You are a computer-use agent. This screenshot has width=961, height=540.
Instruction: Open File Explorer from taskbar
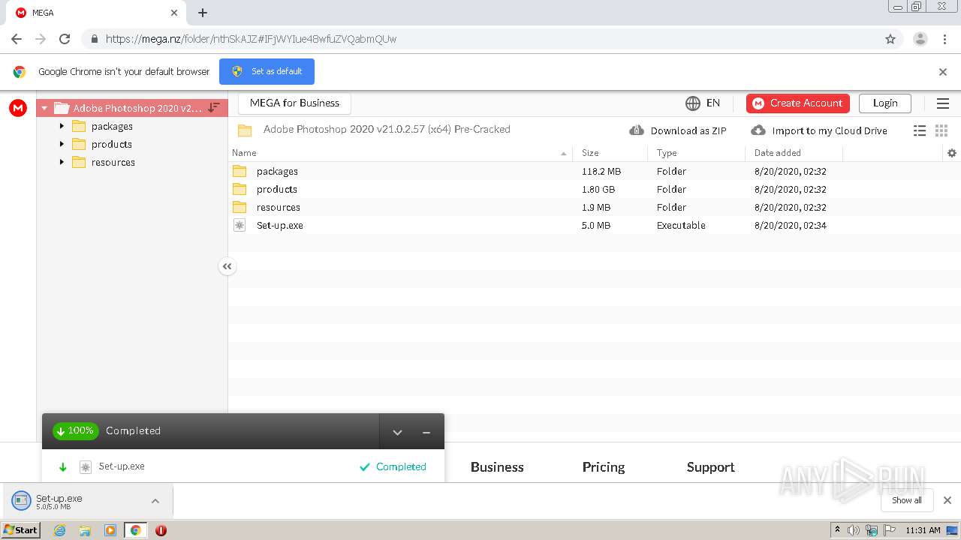[x=85, y=530]
